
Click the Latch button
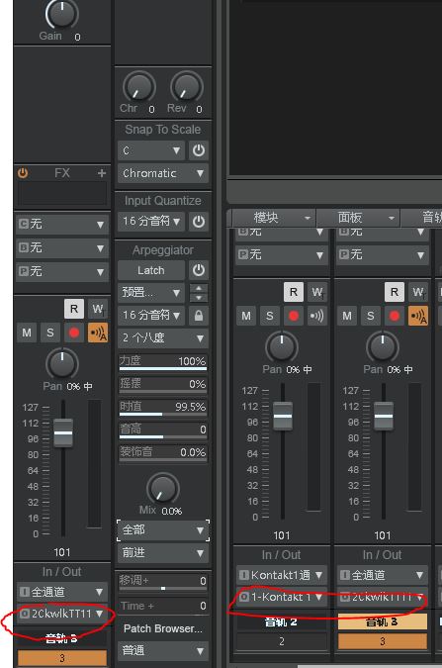pos(151,270)
